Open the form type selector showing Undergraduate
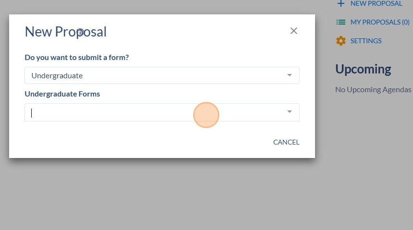 162,75
